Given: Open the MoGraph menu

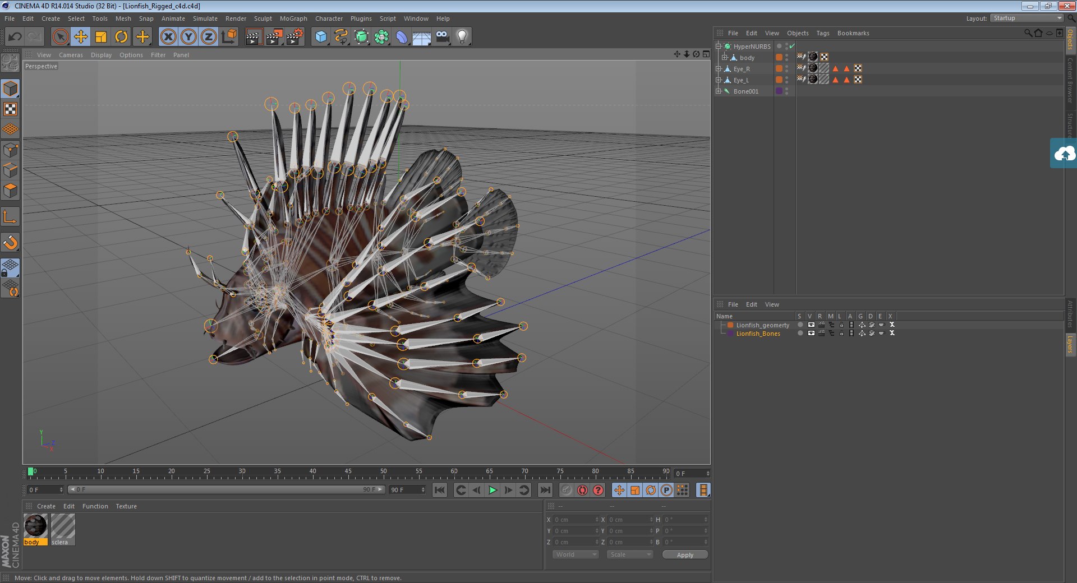Looking at the screenshot, I should [x=293, y=18].
